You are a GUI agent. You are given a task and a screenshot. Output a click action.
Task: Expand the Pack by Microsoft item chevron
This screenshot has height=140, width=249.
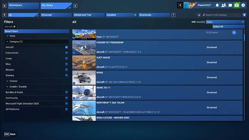[x=234, y=32]
